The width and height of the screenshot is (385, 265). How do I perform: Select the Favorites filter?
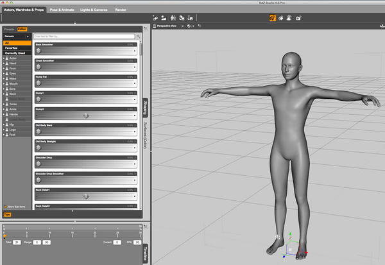pos(12,47)
